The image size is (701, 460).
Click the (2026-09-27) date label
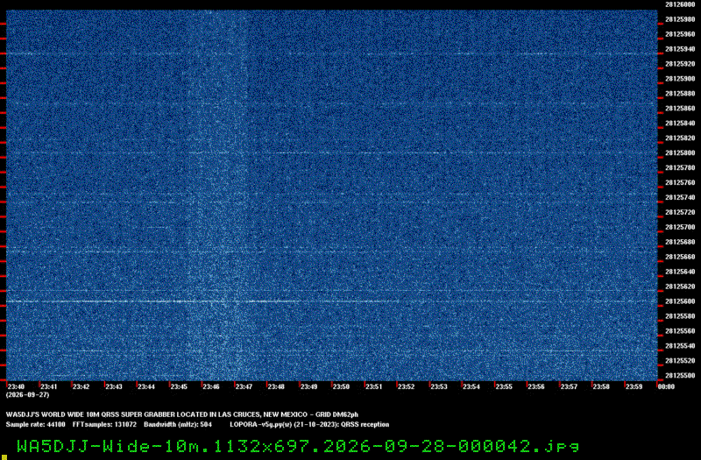click(27, 395)
